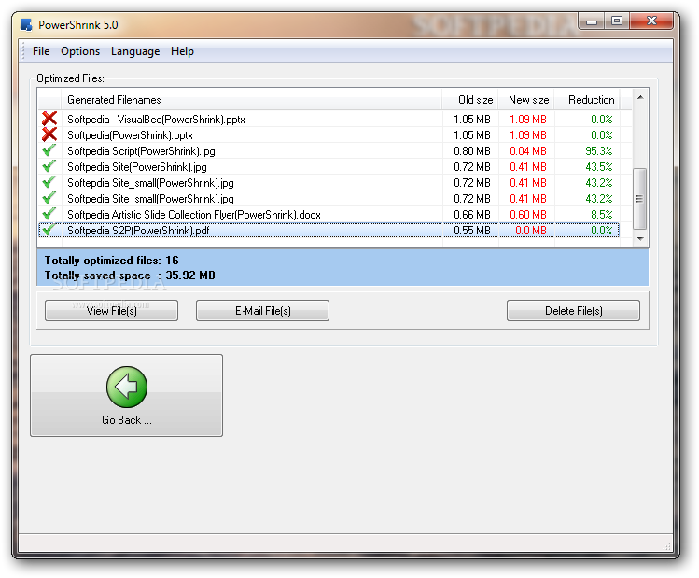Open the Help menu
This screenshot has height=578, width=699.
coord(182,51)
